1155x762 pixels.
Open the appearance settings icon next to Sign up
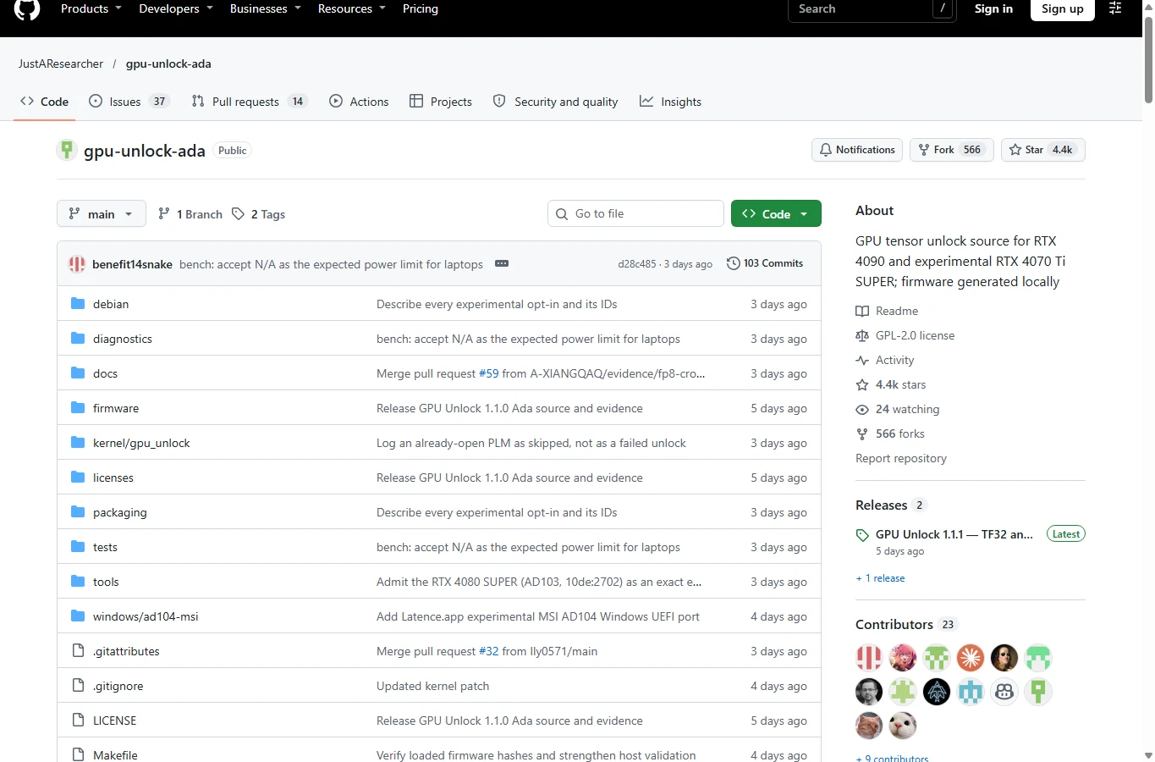coord(1115,8)
